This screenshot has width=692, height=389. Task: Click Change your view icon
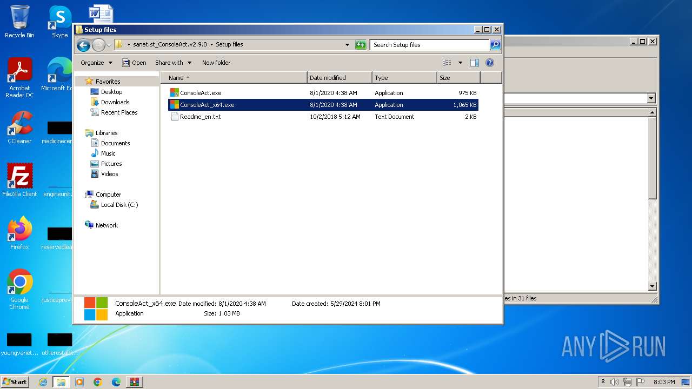(447, 63)
